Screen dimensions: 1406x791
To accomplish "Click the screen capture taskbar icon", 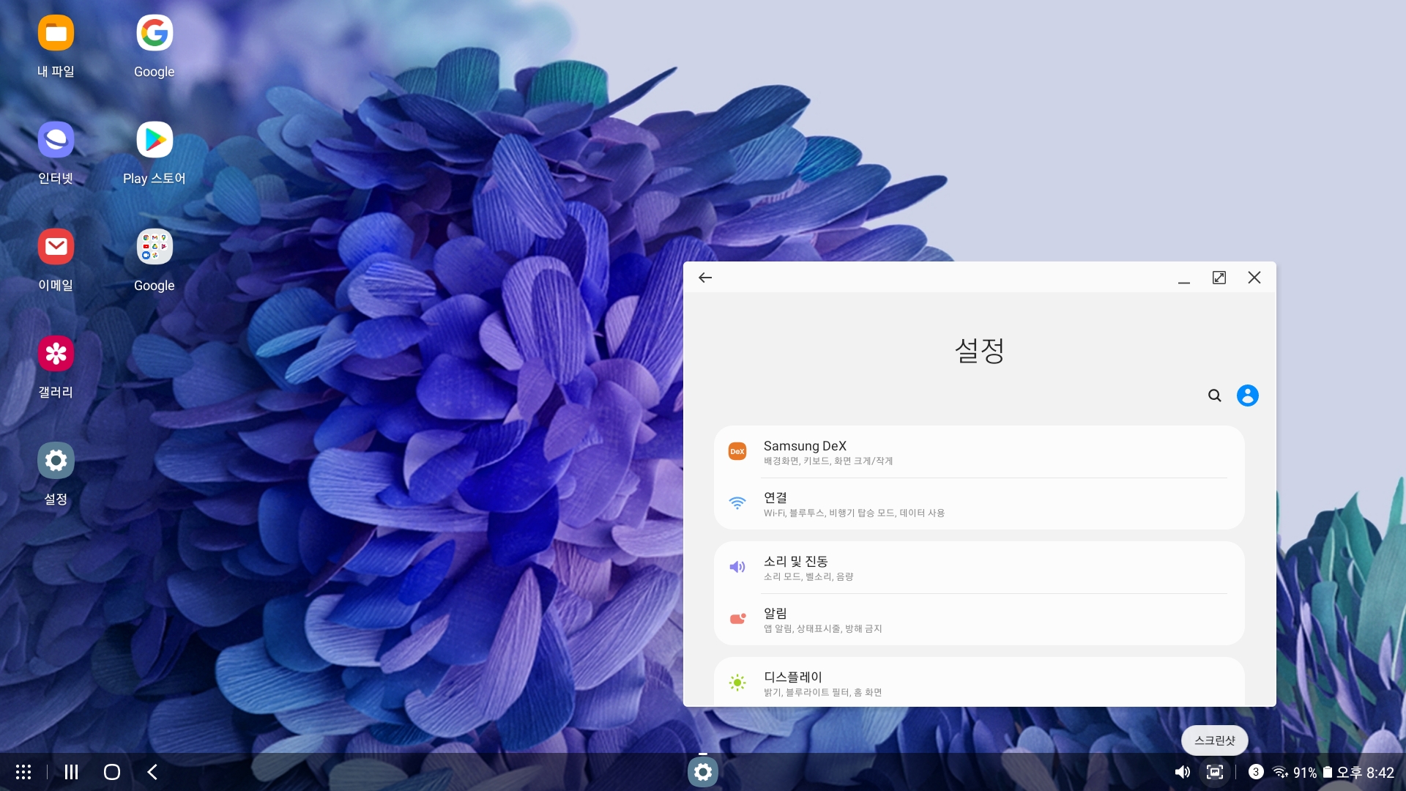I will 1215,772.
